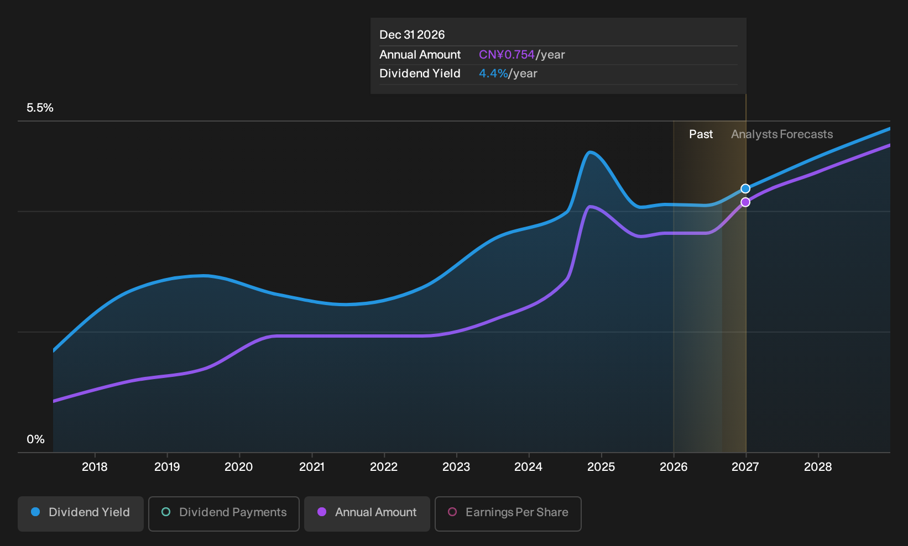The width and height of the screenshot is (908, 546).
Task: Toggle the Dividend Payments series
Action: point(224,513)
